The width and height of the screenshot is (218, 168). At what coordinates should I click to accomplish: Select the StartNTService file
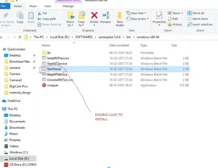(57, 64)
